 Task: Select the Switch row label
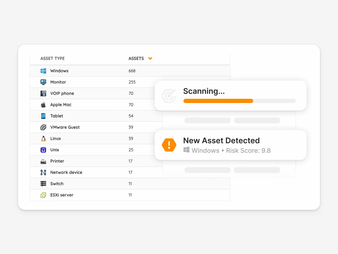click(x=57, y=183)
